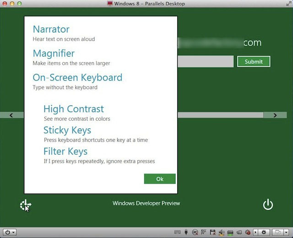Click the hard disk icon in status bar

tap(230, 233)
